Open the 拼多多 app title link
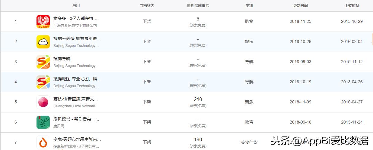 (75, 18)
